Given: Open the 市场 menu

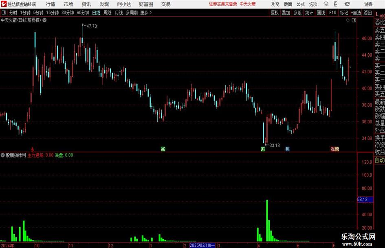Looking at the screenshot, I should 68,4.
